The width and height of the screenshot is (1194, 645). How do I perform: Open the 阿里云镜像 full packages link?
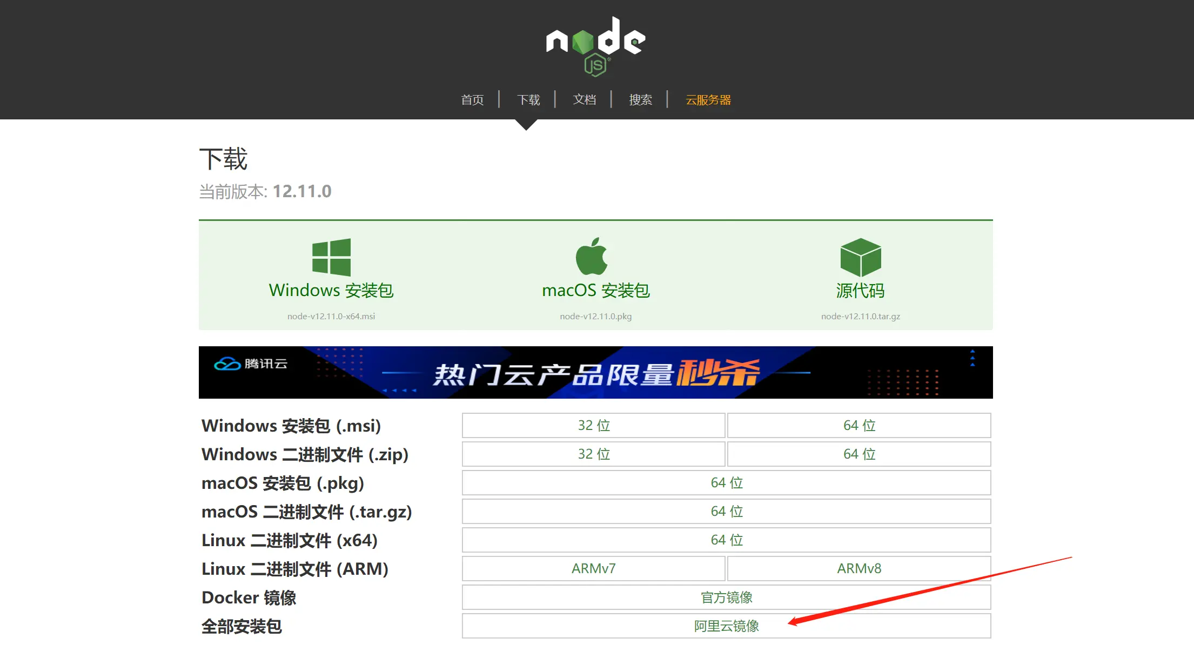pyautogui.click(x=726, y=626)
